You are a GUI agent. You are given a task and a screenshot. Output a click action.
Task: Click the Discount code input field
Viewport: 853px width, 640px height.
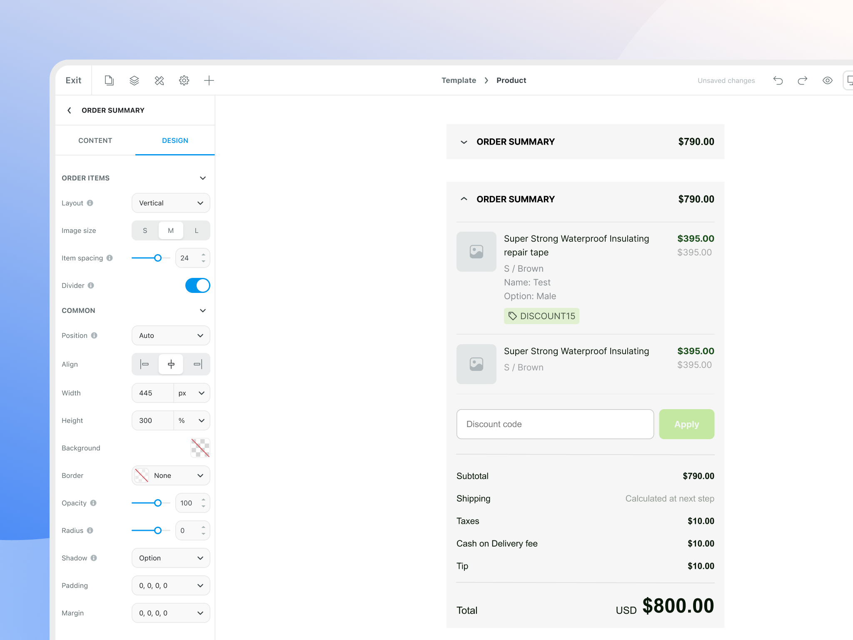(x=555, y=424)
